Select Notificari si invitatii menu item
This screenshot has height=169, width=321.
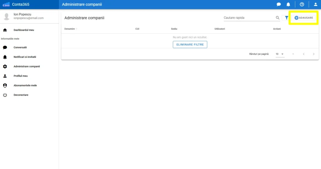click(25, 57)
